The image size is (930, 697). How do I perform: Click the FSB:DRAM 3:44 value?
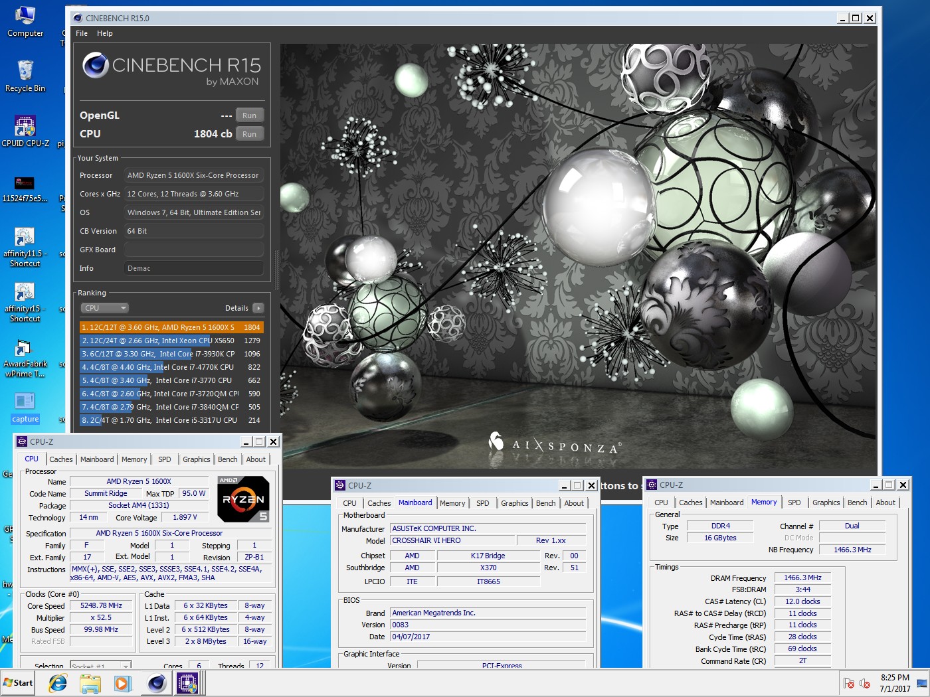pos(802,589)
